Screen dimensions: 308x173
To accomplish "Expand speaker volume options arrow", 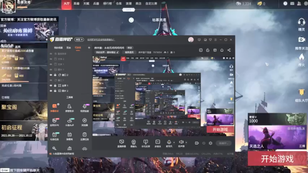I will point(186,143).
